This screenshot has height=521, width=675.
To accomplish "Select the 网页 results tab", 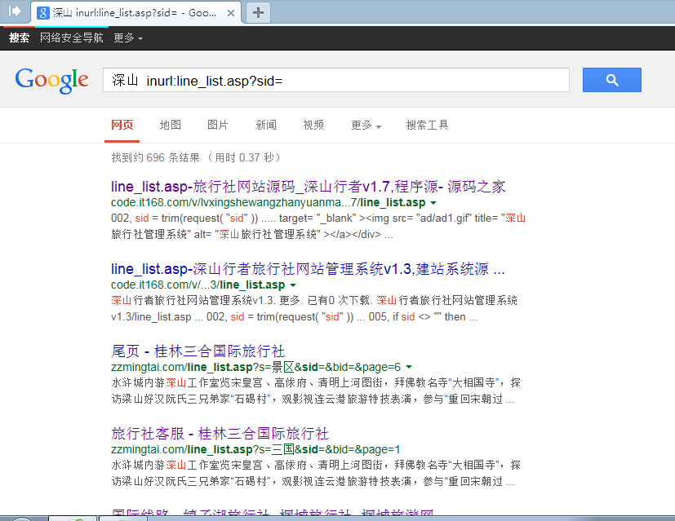I will click(x=122, y=125).
